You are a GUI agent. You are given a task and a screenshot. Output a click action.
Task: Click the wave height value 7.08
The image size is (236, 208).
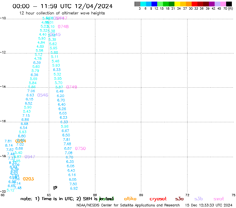pos(69,153)
